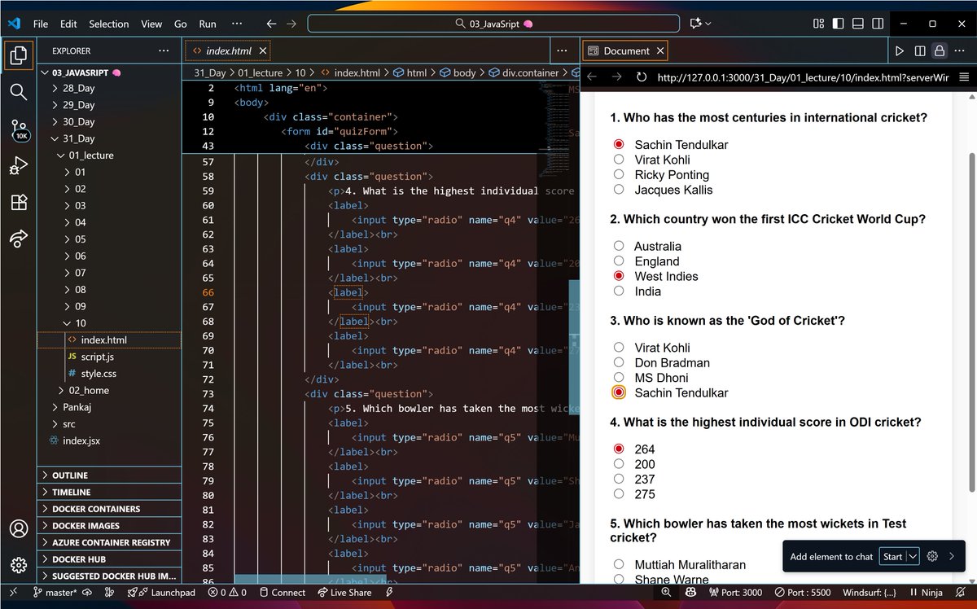Click the Launchpad rocket status item
977x609 pixels.
tap(161, 592)
